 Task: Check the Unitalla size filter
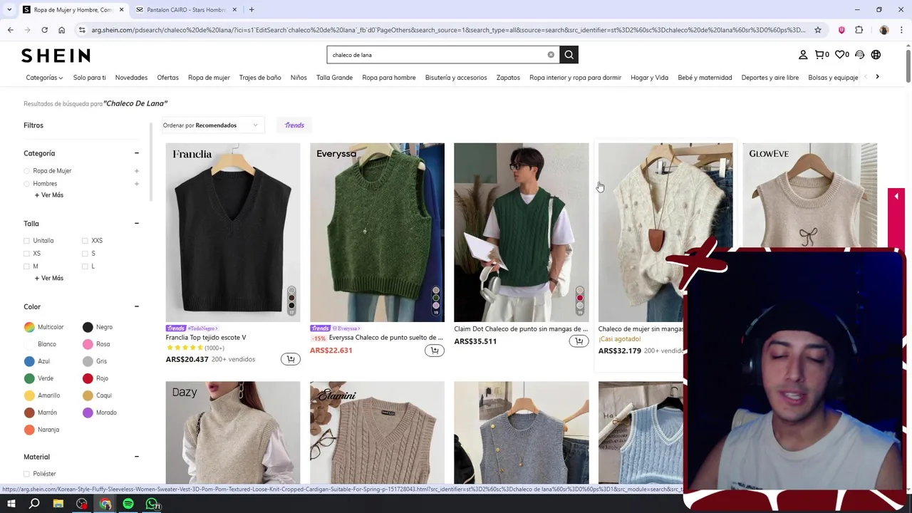click(27, 241)
